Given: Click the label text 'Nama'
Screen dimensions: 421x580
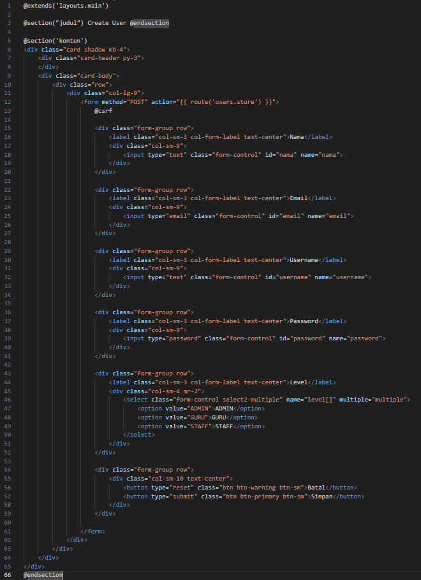Looking at the screenshot, I should click(x=297, y=137).
